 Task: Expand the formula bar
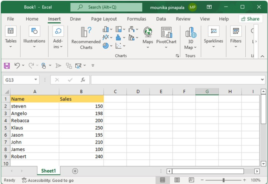click(262, 80)
